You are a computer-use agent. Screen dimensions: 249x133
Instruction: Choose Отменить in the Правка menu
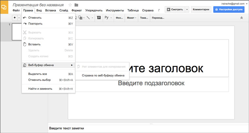pyautogui.click(x=35, y=18)
